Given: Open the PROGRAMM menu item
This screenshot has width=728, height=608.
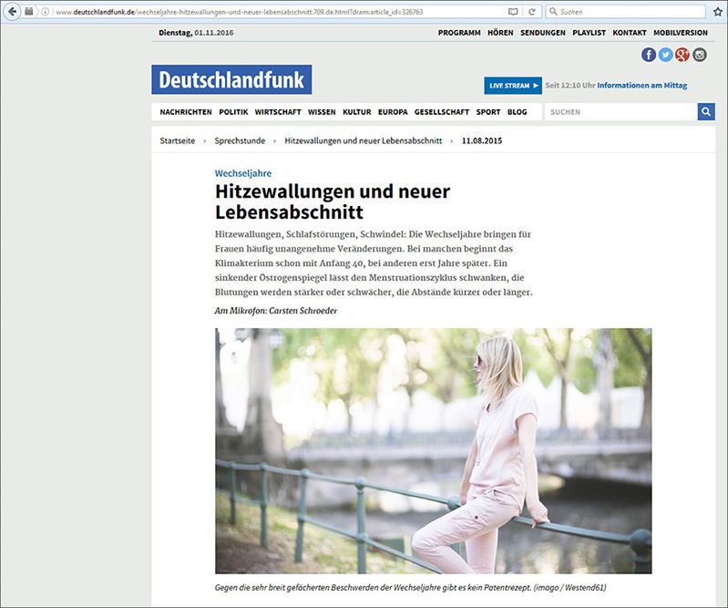Looking at the screenshot, I should point(459,33).
